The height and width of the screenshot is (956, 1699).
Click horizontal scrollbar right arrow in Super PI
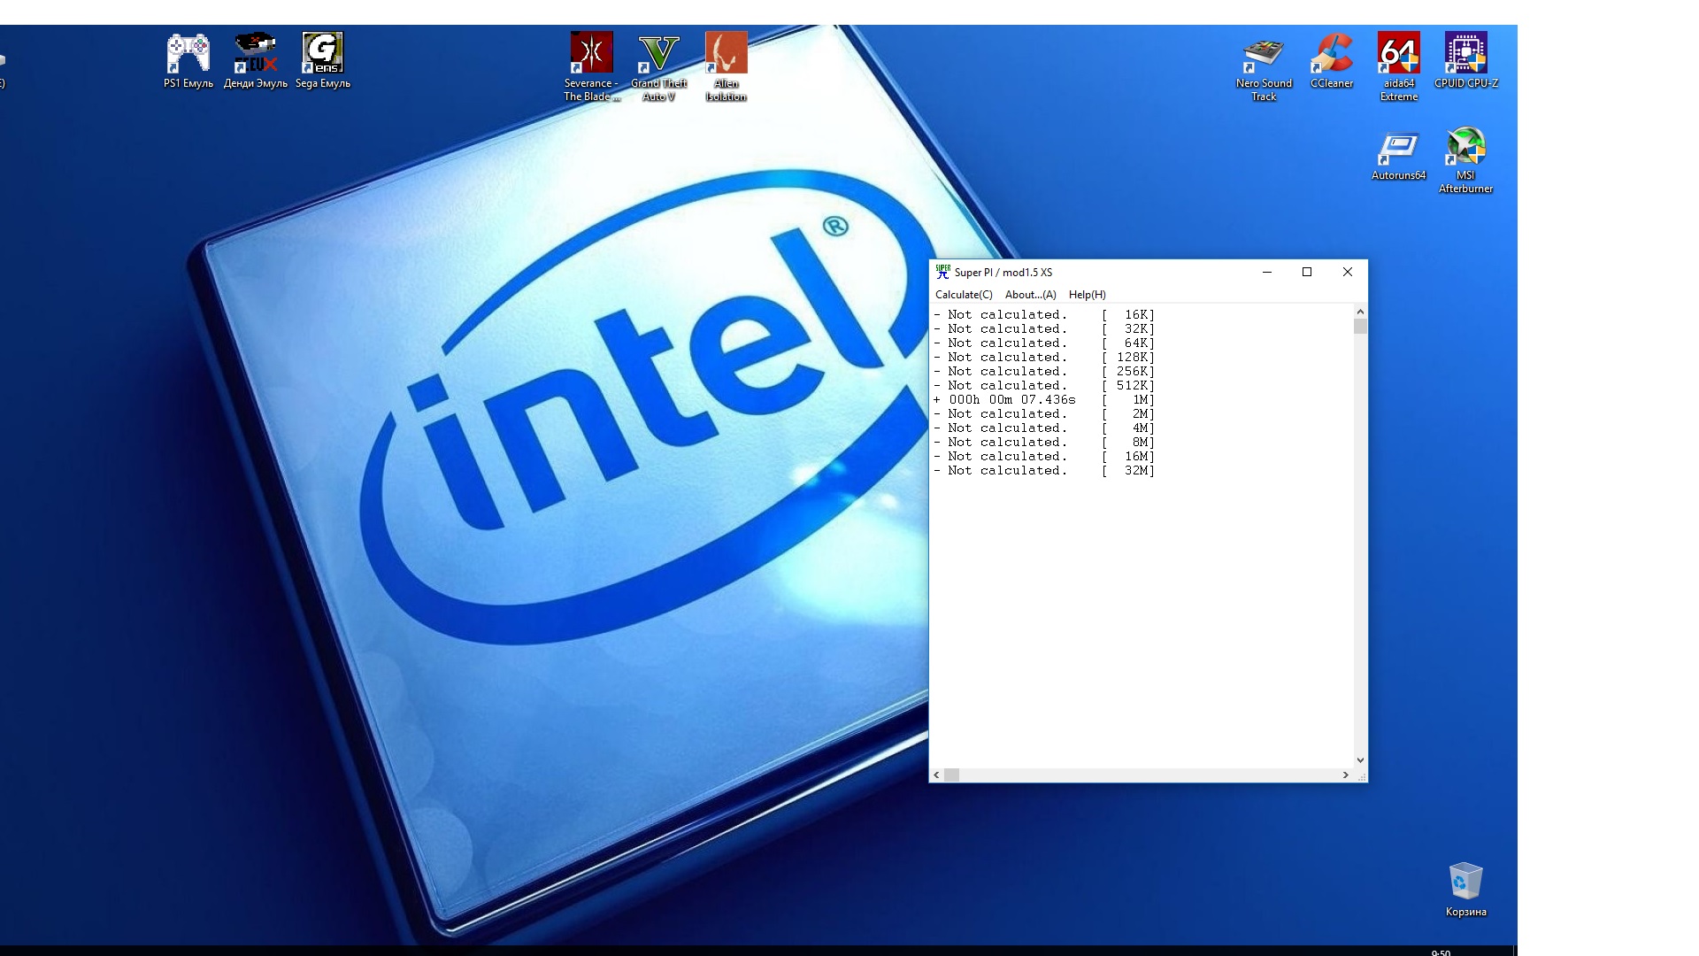[1345, 775]
